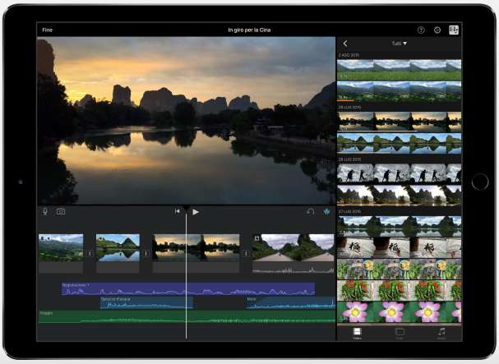This screenshot has height=364, width=499.
Task: Pick the black-and-white silhouettes library clip
Action: click(x=399, y=173)
